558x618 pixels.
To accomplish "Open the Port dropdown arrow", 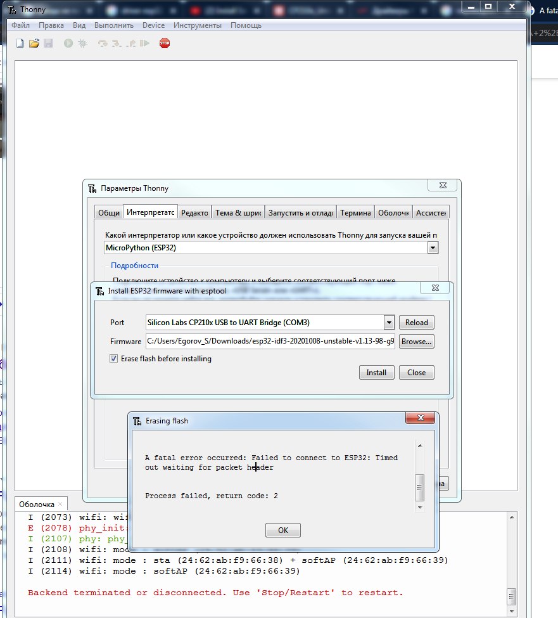I will 389,323.
